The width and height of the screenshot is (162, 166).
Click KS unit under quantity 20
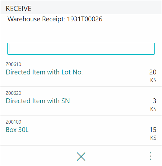153,80
